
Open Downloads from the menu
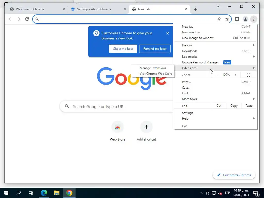pos(215,51)
